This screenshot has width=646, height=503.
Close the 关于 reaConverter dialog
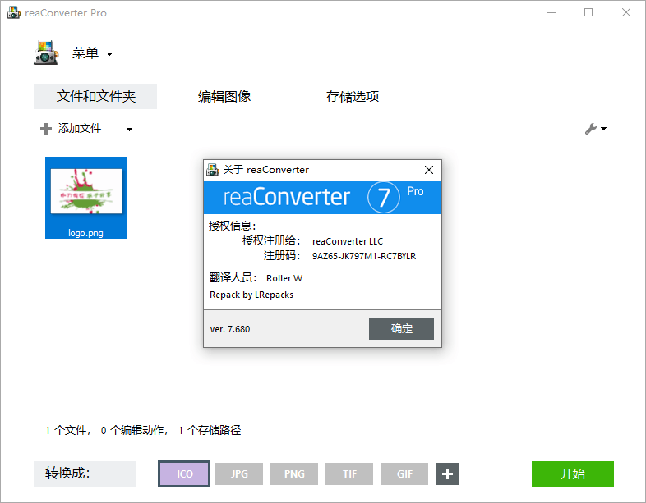[428, 170]
